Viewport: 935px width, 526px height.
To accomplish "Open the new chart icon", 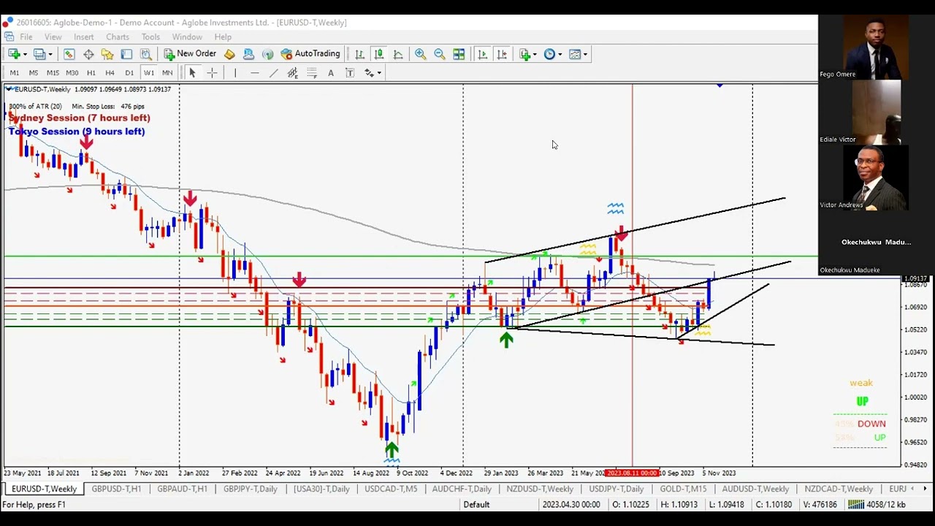I will coord(14,54).
